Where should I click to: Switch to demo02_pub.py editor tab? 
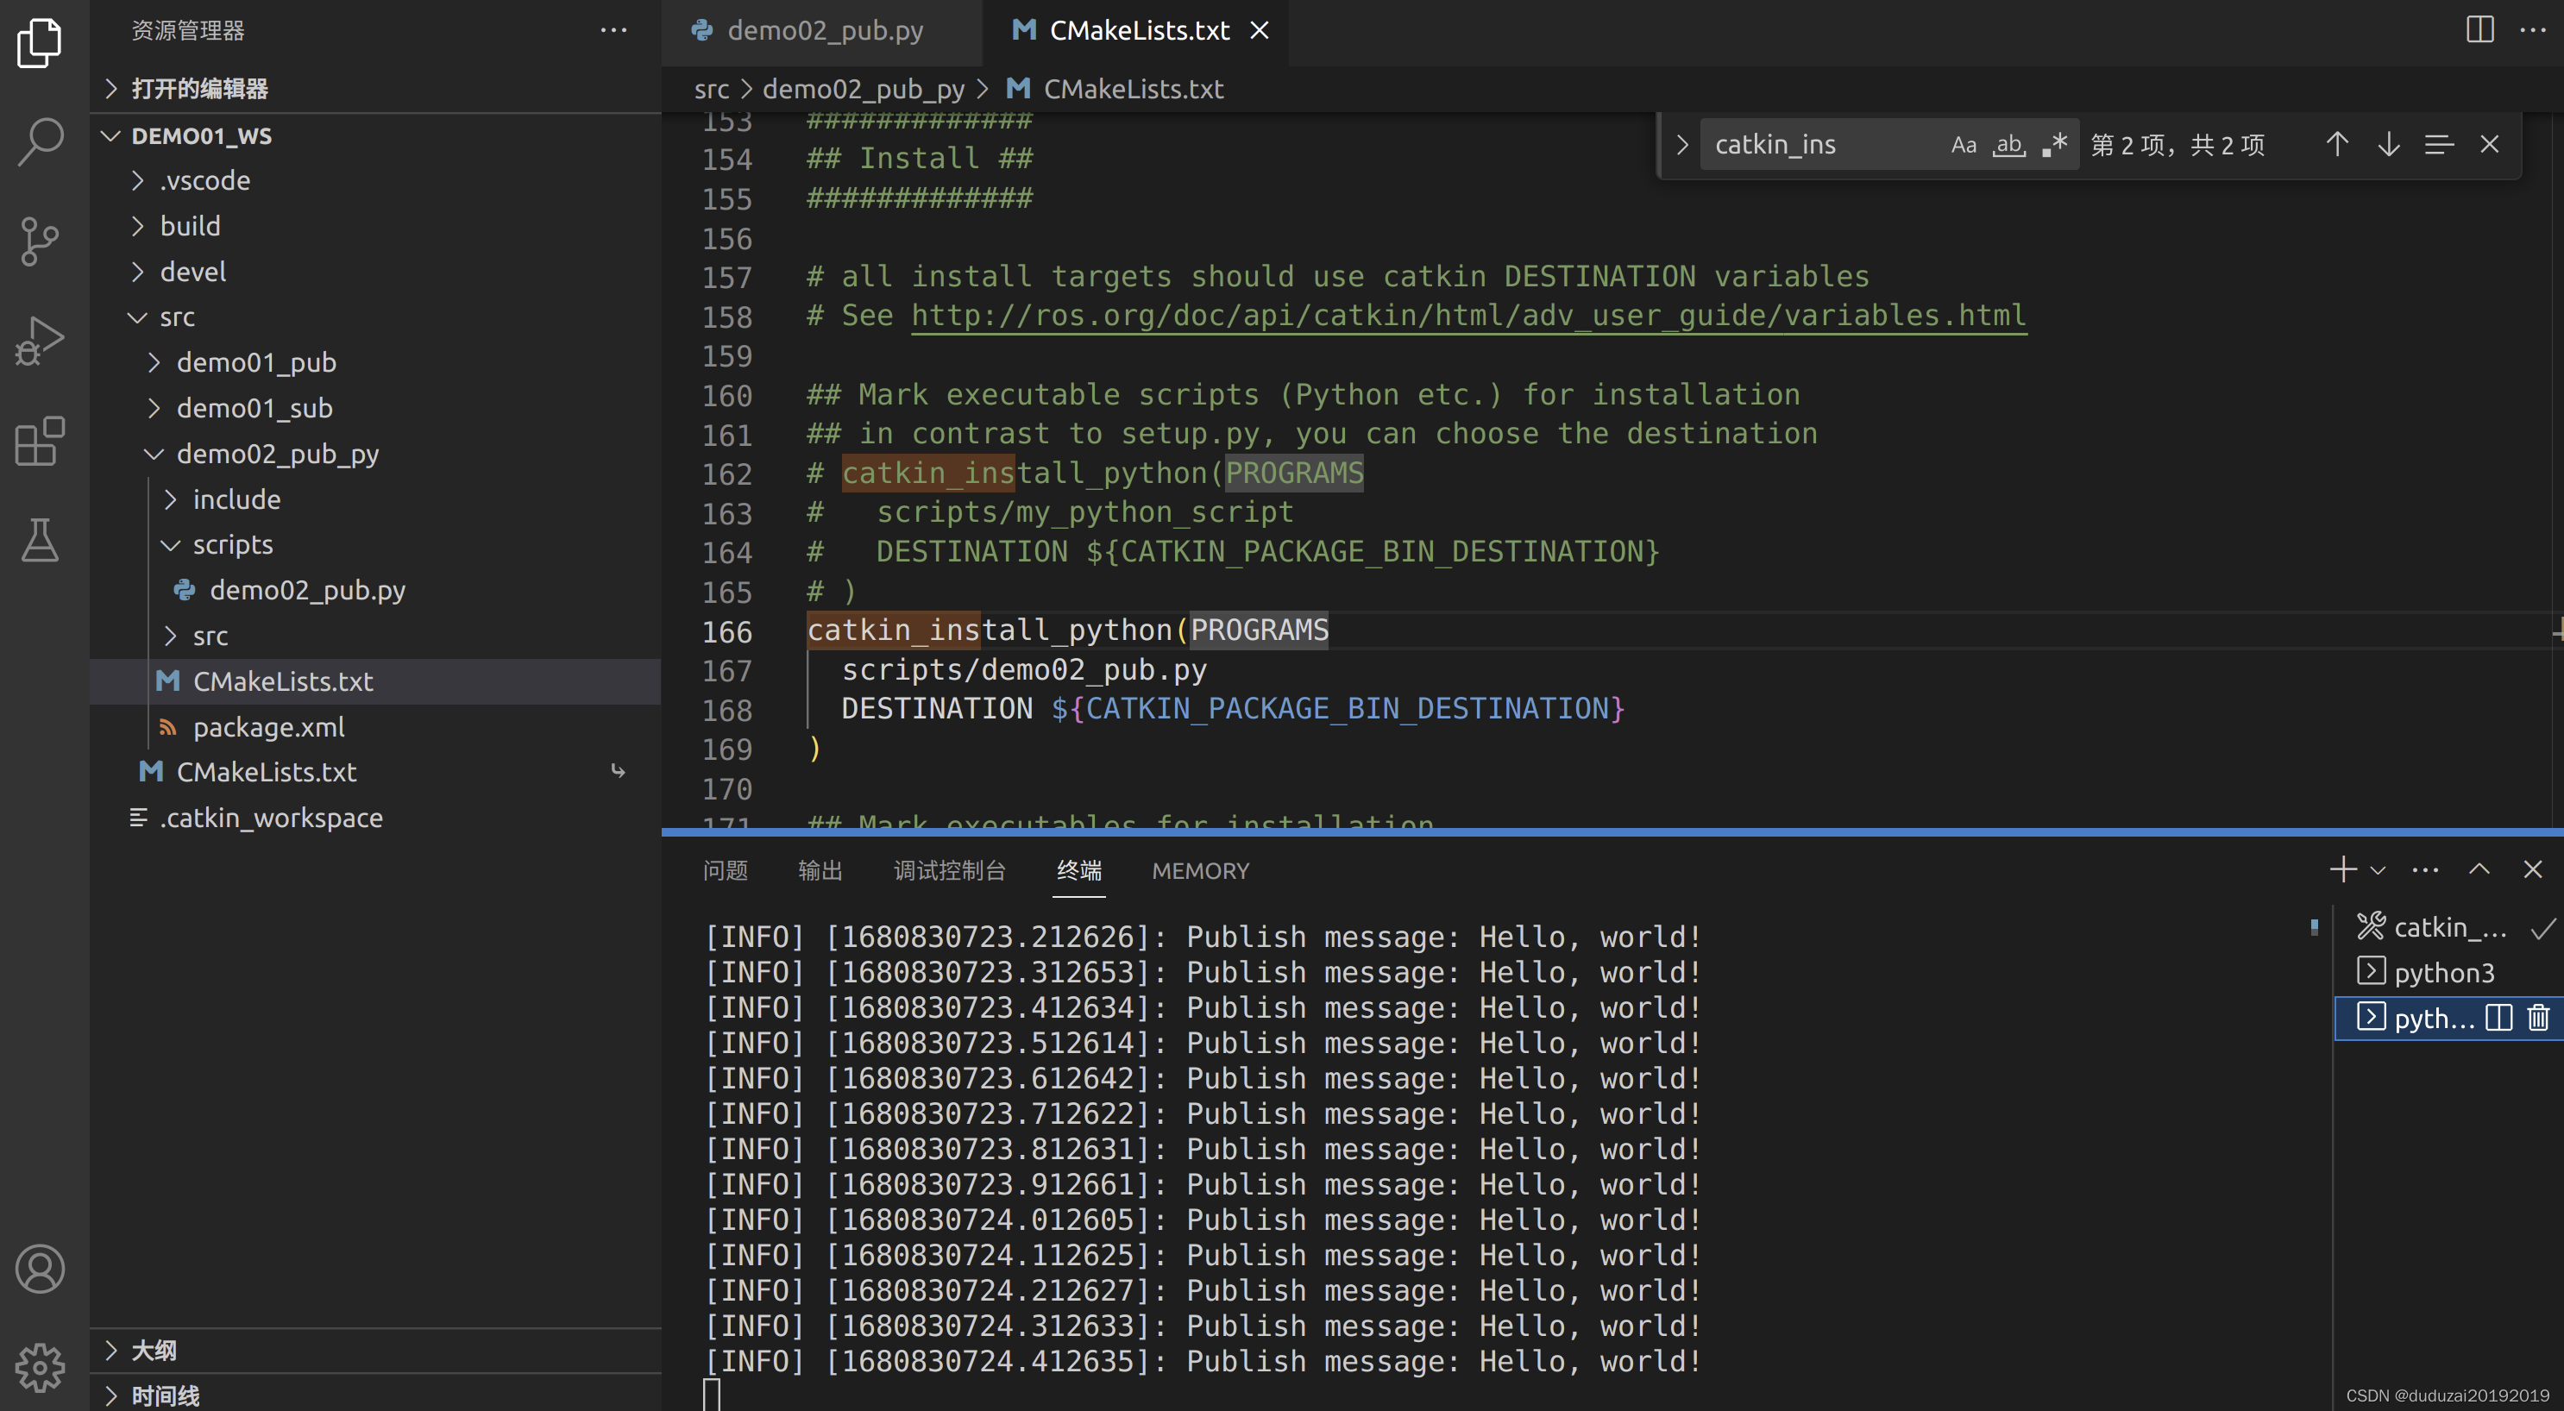[x=821, y=31]
